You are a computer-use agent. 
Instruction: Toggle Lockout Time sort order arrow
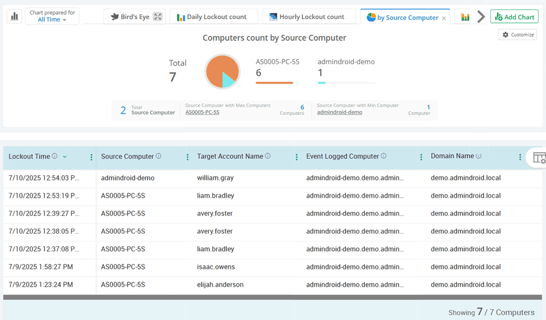pyautogui.click(x=65, y=157)
